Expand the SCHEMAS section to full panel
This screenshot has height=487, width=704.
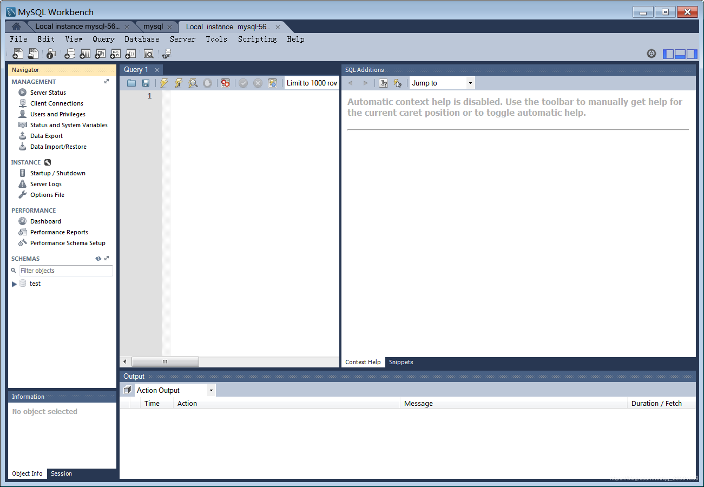pyautogui.click(x=107, y=259)
